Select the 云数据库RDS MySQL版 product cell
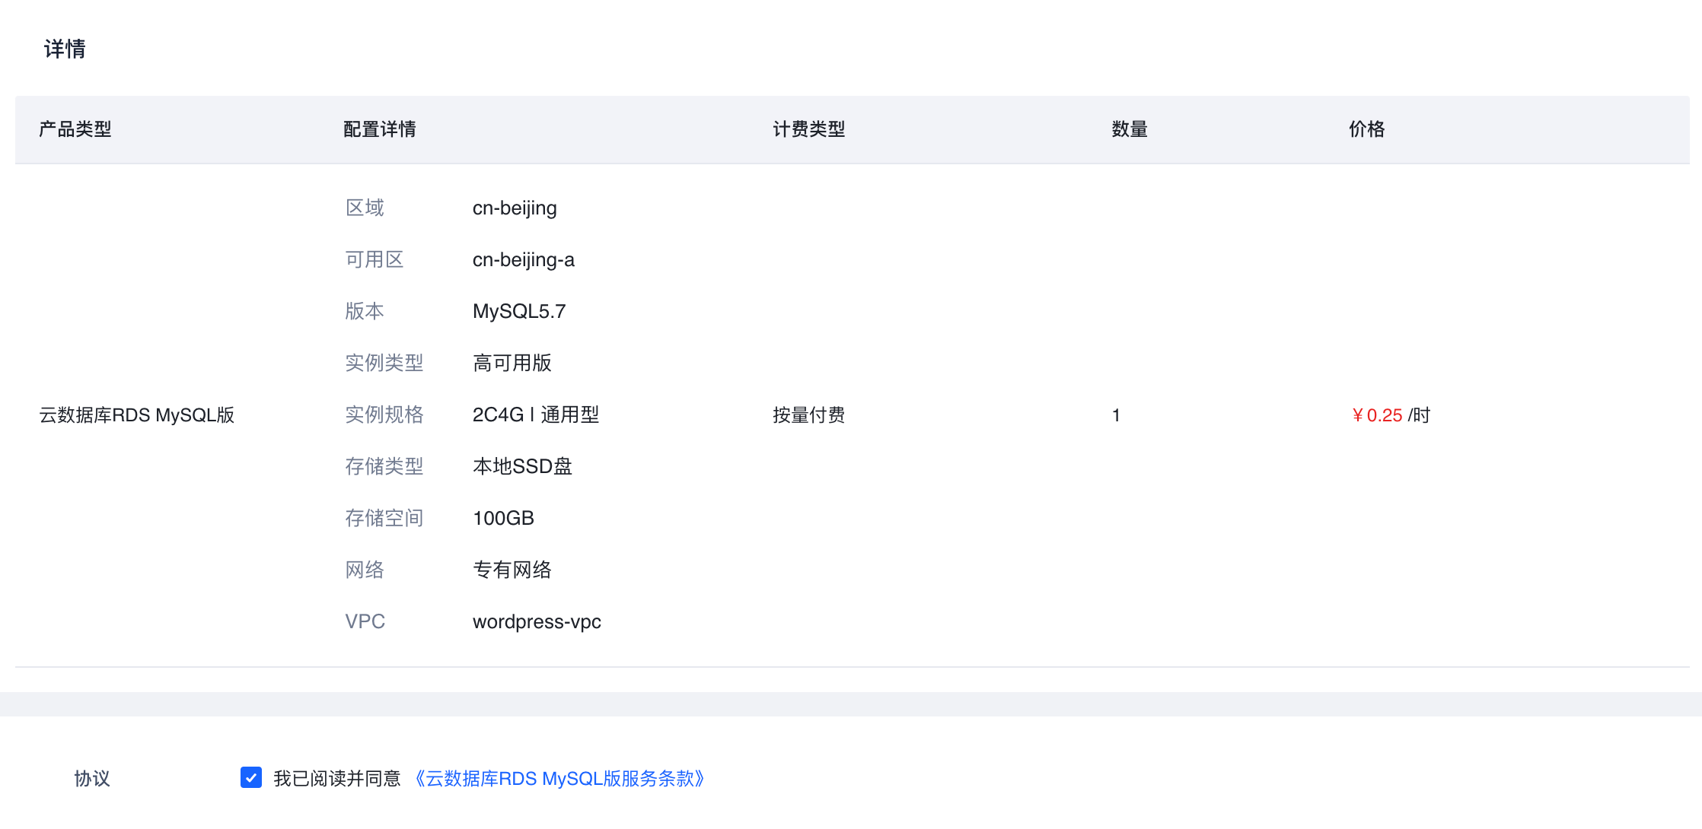Image resolution: width=1702 pixels, height=829 pixels. [x=137, y=415]
